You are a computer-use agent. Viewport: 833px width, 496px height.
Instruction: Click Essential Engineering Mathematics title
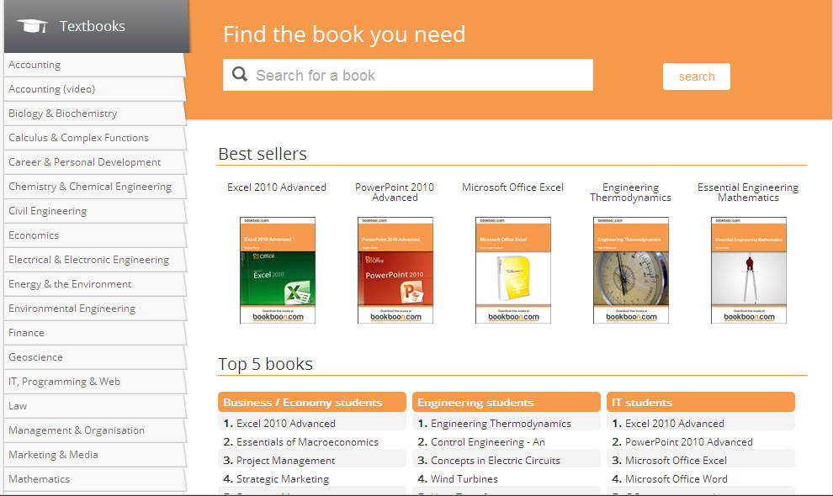(748, 193)
